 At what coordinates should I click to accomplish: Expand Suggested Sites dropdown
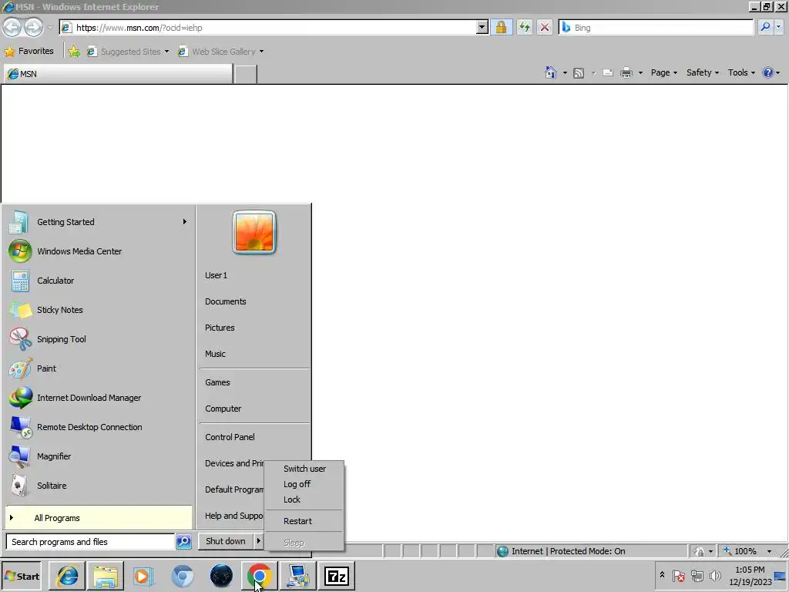click(166, 52)
